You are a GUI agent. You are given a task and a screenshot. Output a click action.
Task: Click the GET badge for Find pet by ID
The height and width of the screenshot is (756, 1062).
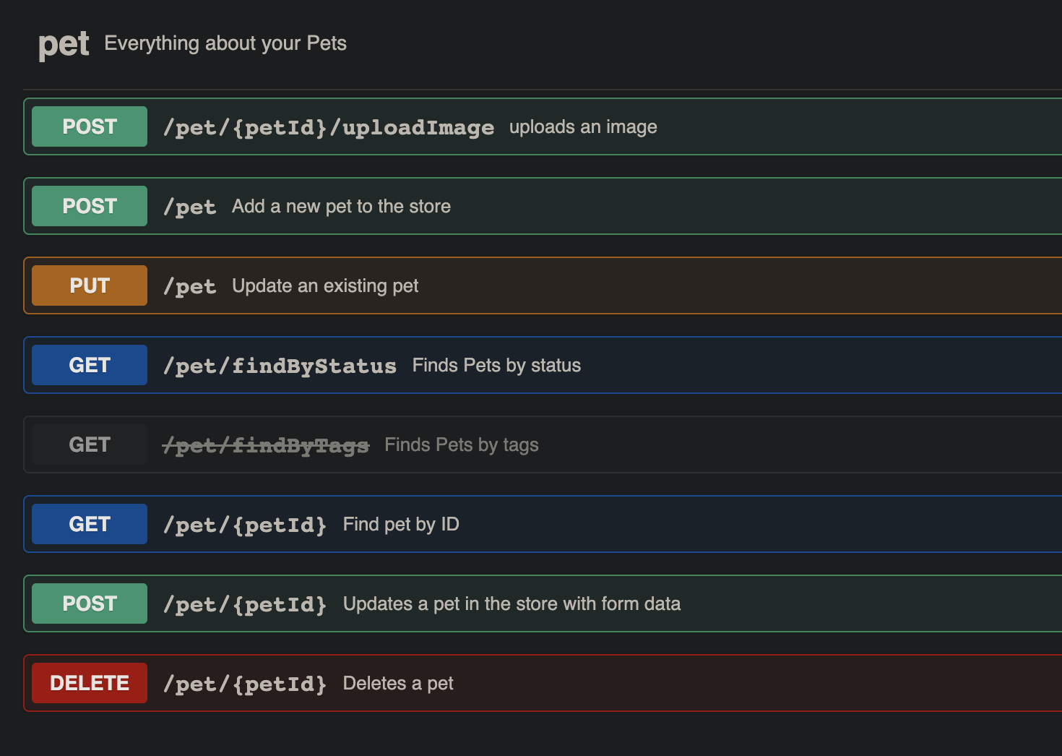[90, 524]
